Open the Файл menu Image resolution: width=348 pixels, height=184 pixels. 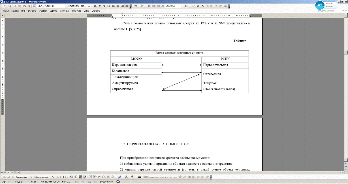(6, 11)
